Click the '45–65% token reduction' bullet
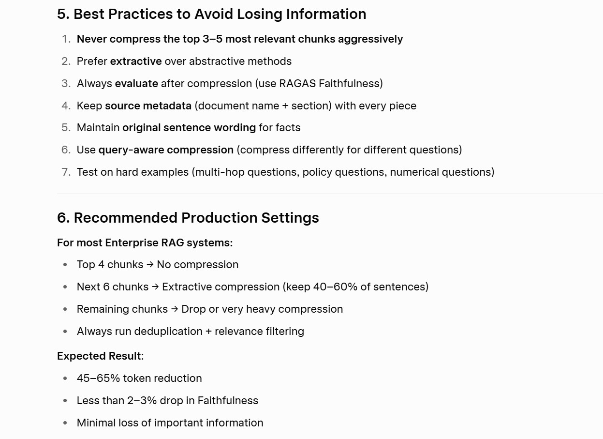This screenshot has width=603, height=439. point(139,378)
